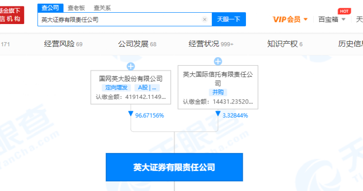Clear search field with the X icon
The height and width of the screenshot is (191, 363).
[204, 20]
